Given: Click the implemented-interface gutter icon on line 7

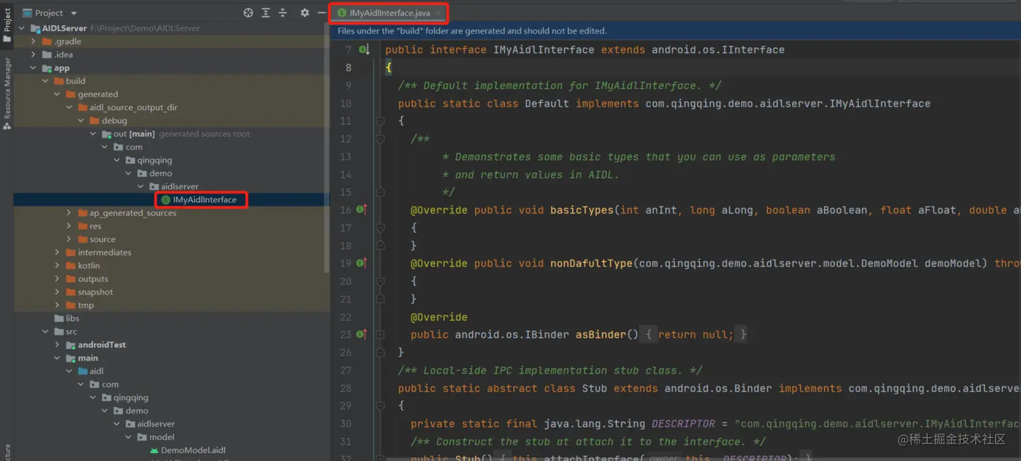Looking at the screenshot, I should click(x=364, y=50).
